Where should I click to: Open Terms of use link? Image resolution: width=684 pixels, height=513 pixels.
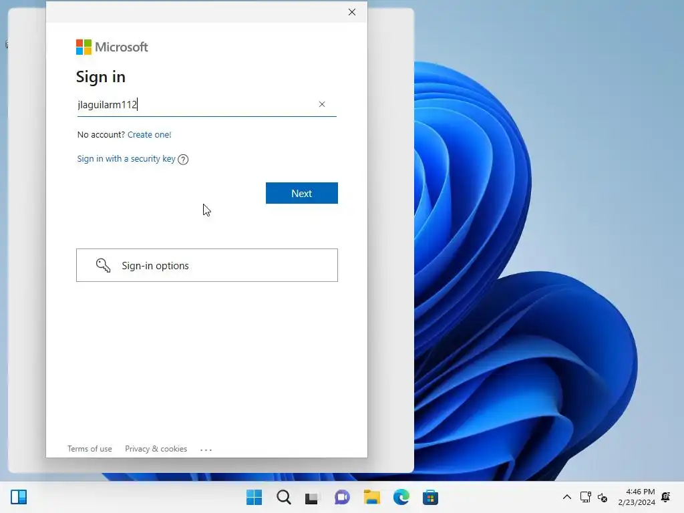click(x=90, y=449)
